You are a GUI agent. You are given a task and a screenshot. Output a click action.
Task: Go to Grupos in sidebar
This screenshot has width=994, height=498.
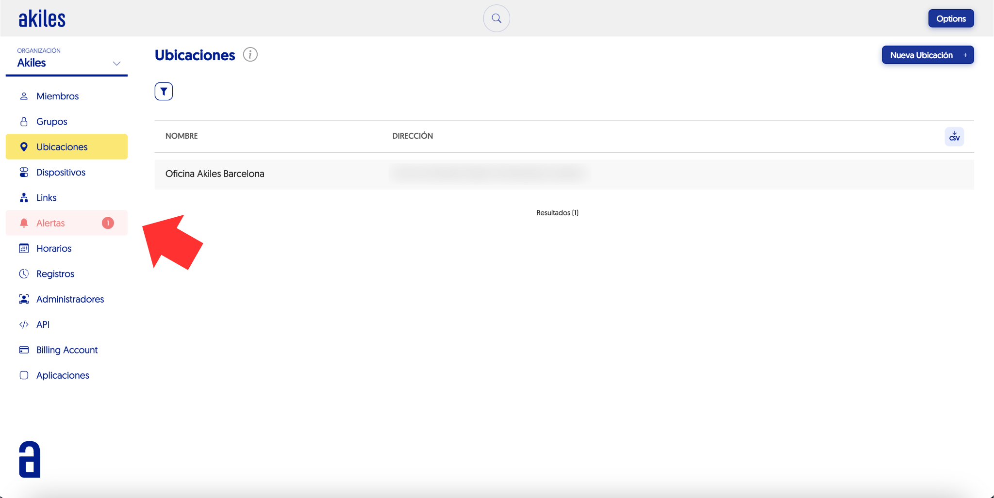(51, 122)
